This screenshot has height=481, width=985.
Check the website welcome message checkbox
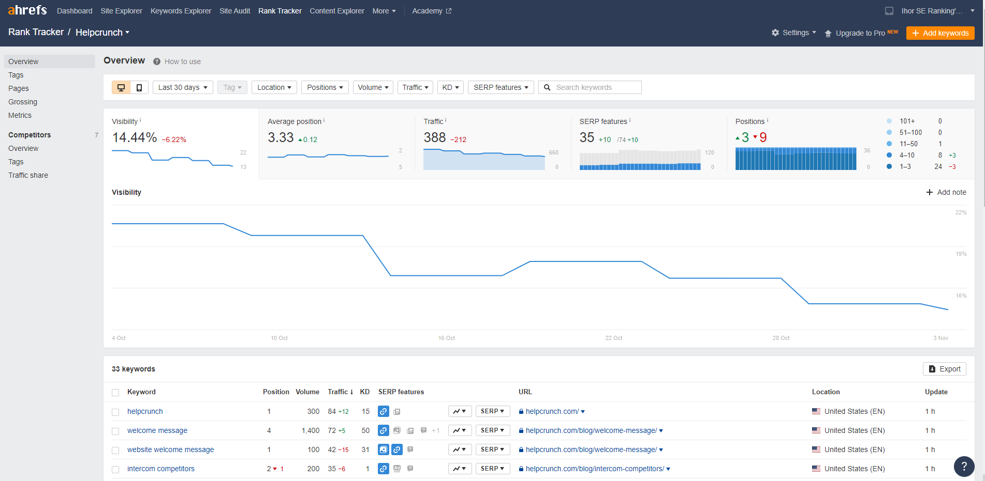pos(115,451)
